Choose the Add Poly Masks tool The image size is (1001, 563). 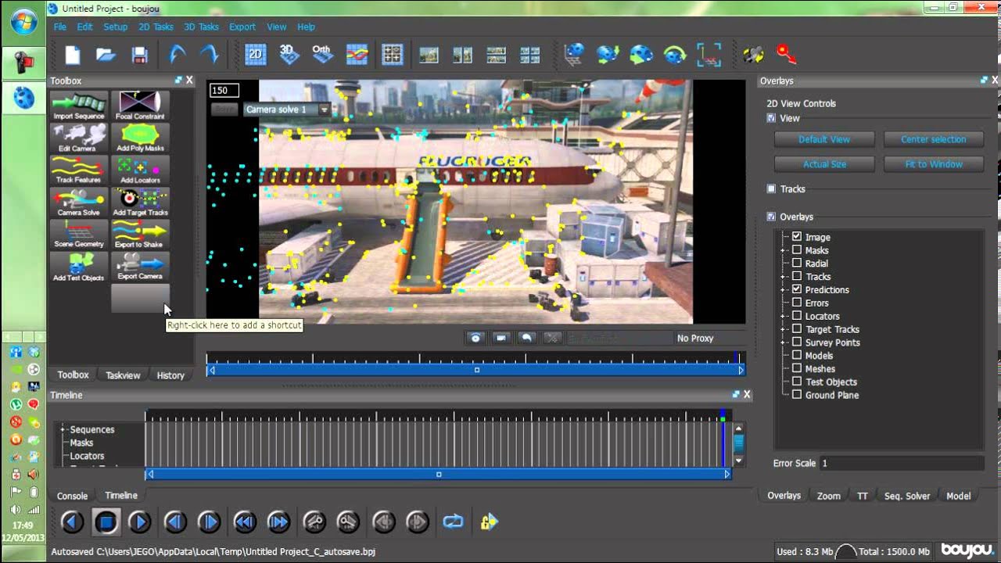tap(140, 138)
